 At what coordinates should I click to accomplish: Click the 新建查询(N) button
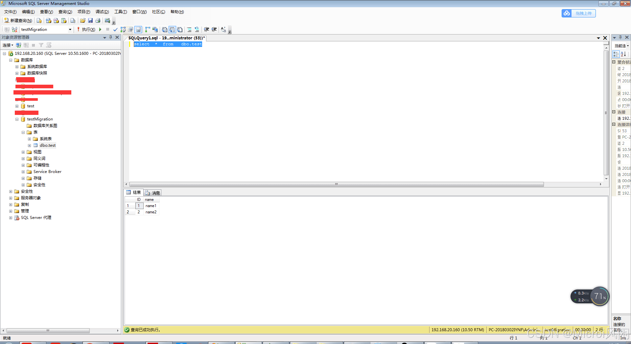pyautogui.click(x=18, y=20)
